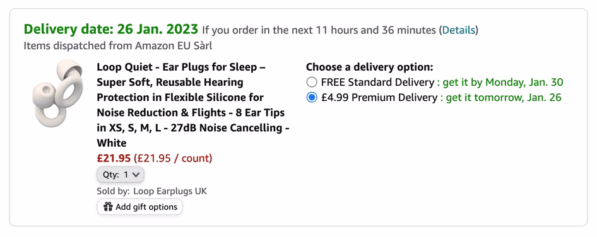Open the Loop Quiet Ear Plugs product title
This screenshot has width=597, height=237.
point(193,105)
